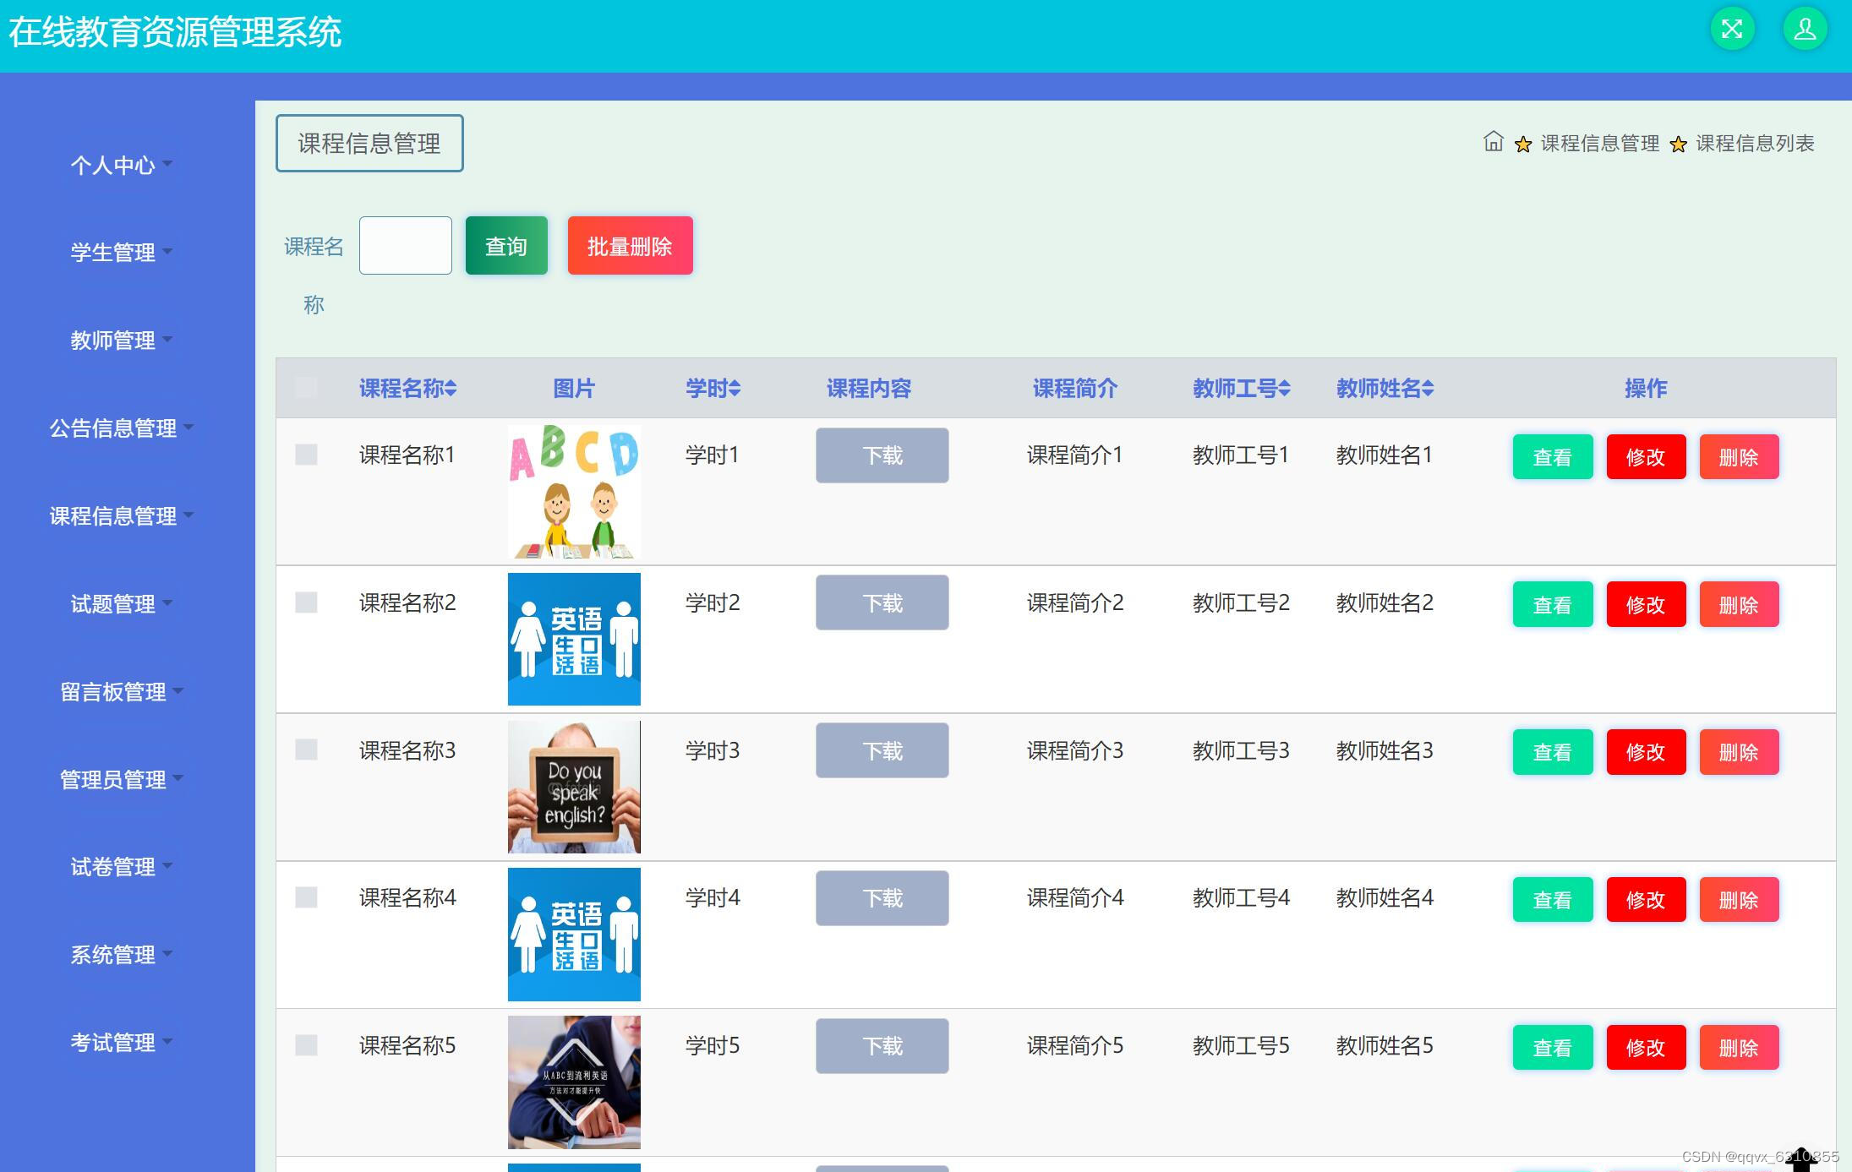The height and width of the screenshot is (1172, 1852).
Task: Expand the 个人中心 sidebar menu
Action: tap(121, 165)
